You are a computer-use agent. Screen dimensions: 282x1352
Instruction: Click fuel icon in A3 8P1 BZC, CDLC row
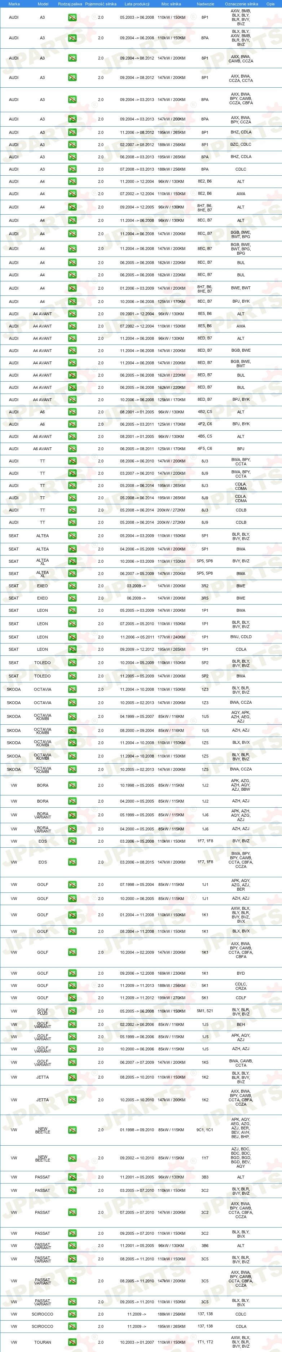72,144
